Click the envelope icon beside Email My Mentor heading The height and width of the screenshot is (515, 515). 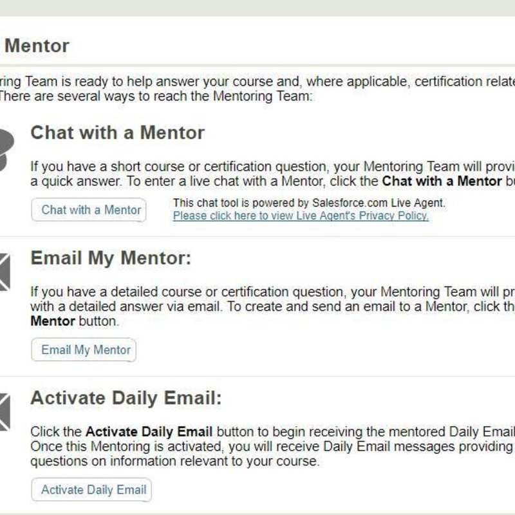click(x=5, y=272)
